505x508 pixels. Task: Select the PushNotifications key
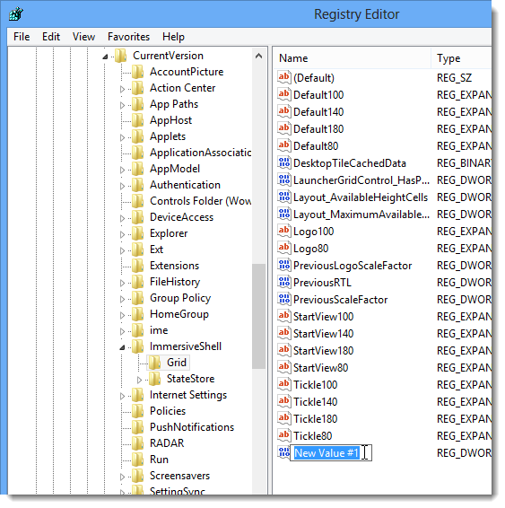click(192, 427)
